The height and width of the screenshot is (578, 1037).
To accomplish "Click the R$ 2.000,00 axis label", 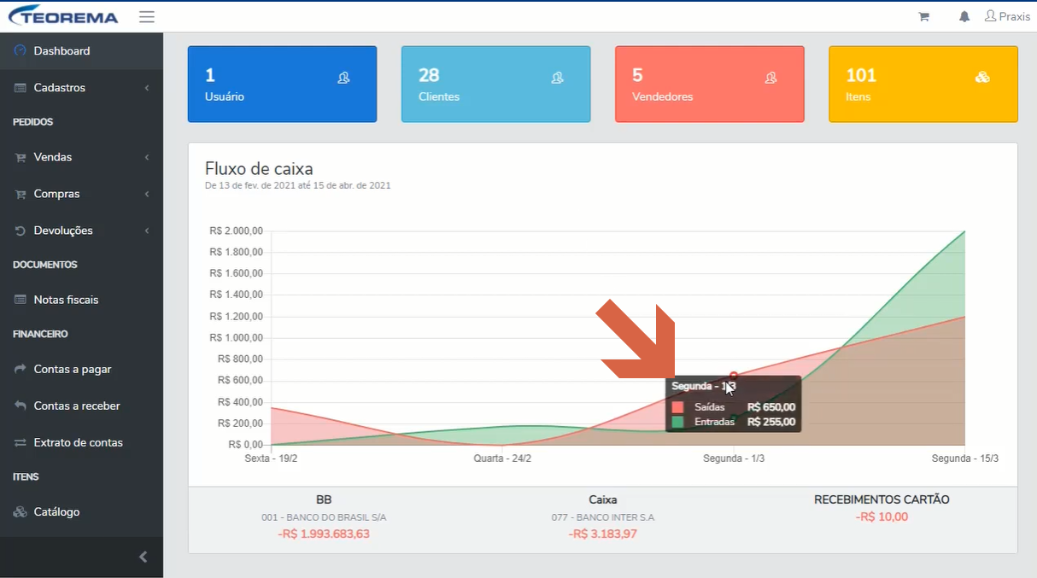I will 236,231.
